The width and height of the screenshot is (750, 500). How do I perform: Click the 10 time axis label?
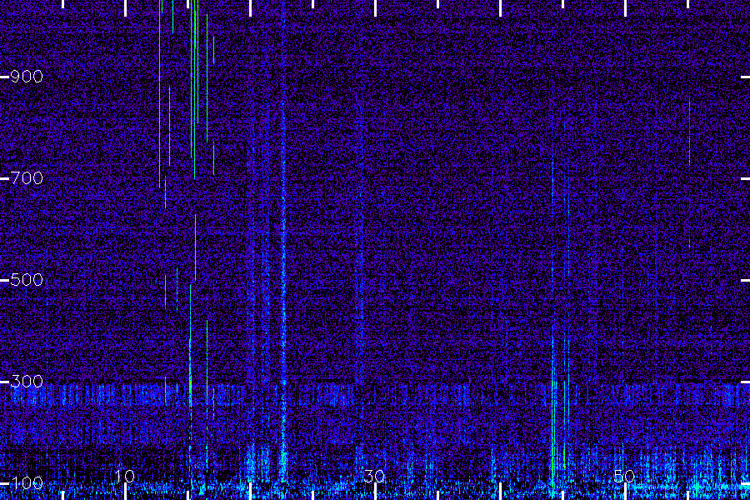point(125,476)
